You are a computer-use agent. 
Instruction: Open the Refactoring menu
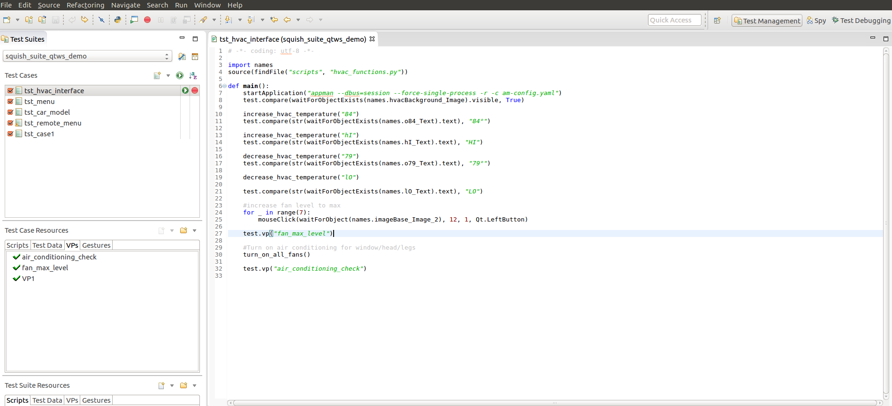[85, 5]
